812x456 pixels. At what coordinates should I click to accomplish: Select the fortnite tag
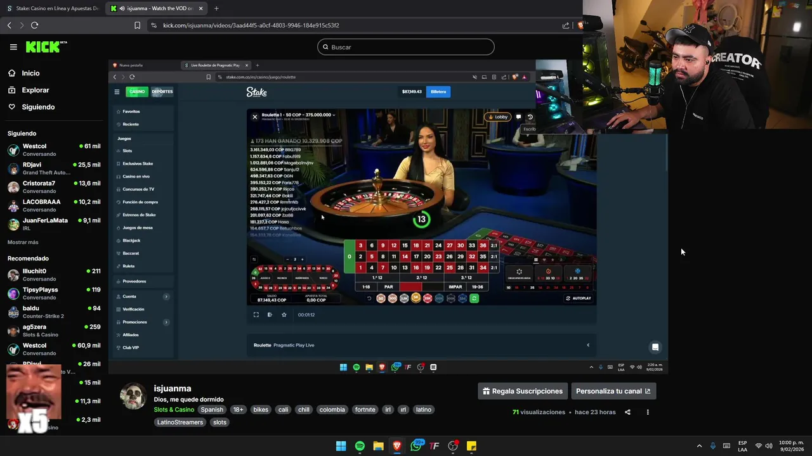click(x=365, y=410)
